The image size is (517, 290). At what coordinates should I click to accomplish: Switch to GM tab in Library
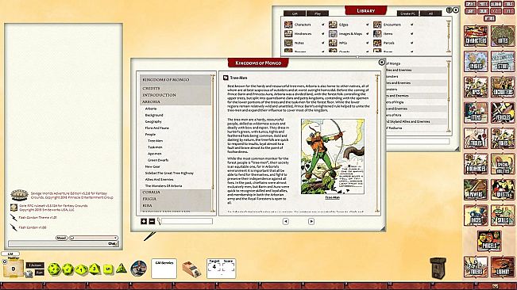295,13
